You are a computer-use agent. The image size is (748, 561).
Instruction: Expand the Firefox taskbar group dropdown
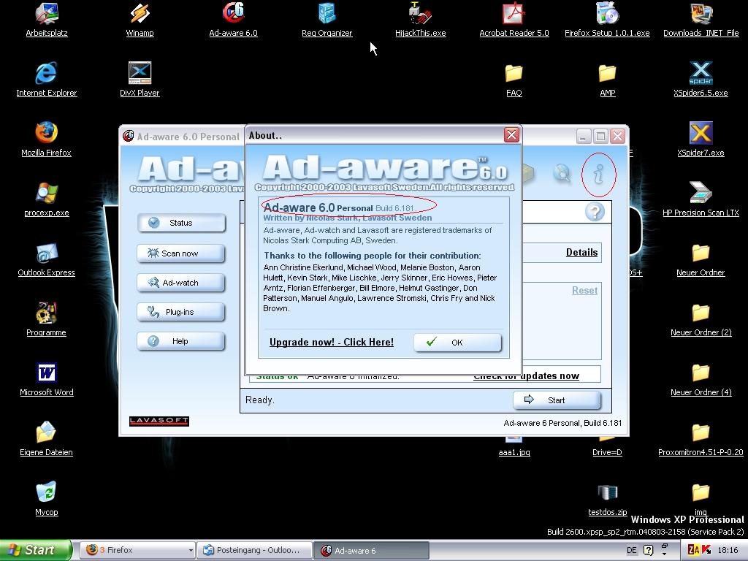click(191, 551)
